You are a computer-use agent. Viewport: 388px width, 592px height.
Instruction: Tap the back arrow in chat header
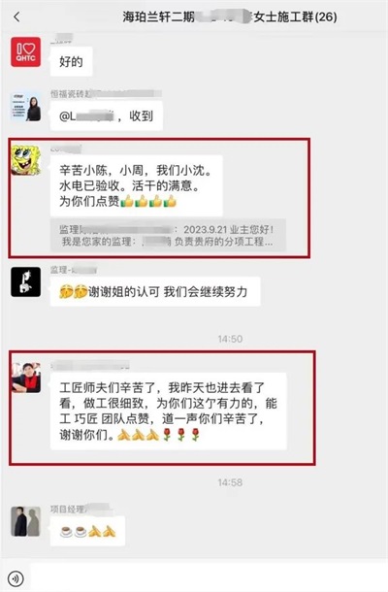point(16,16)
